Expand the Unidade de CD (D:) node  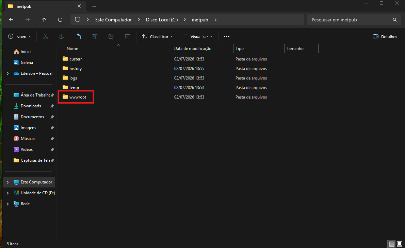click(7, 193)
